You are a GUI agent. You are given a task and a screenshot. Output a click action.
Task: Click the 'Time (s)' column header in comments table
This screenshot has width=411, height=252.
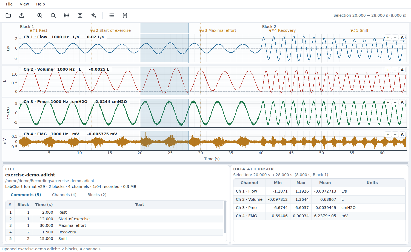(44, 205)
